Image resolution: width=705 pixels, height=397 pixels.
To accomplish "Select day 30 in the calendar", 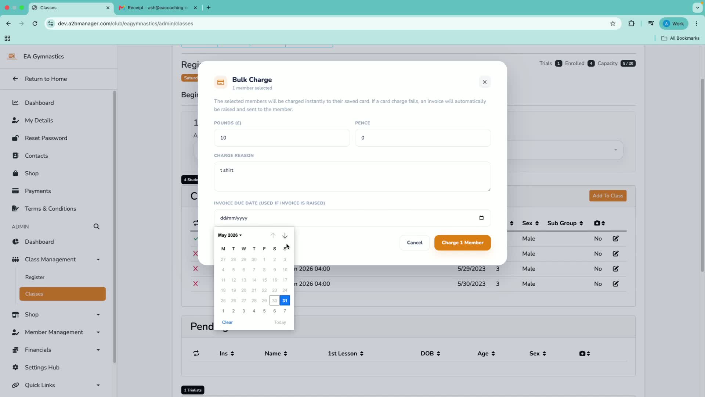I will (x=275, y=301).
